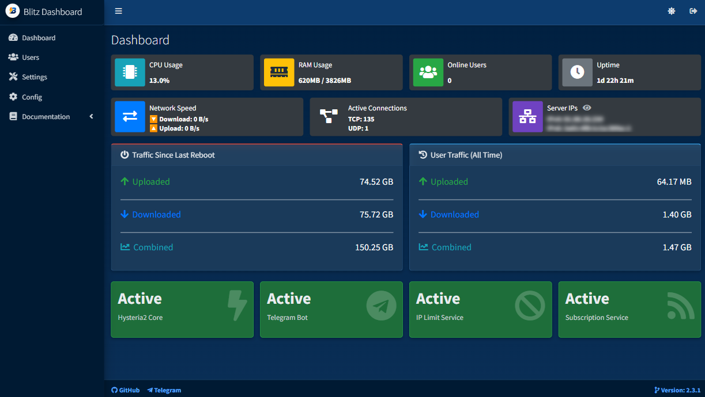This screenshot has height=397, width=705.
Task: Click the 1d 22h 21m uptime value
Action: click(615, 81)
